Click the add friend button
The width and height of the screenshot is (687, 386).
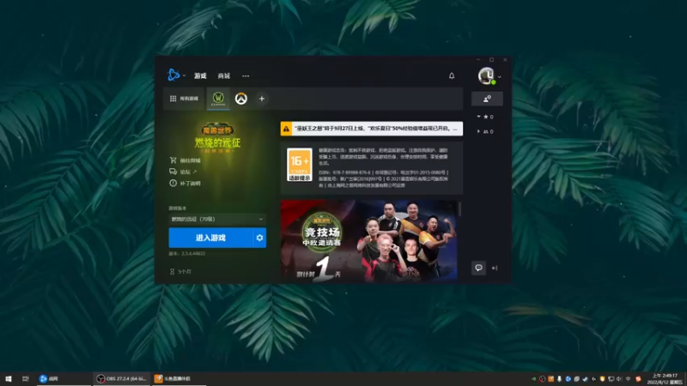[487, 99]
